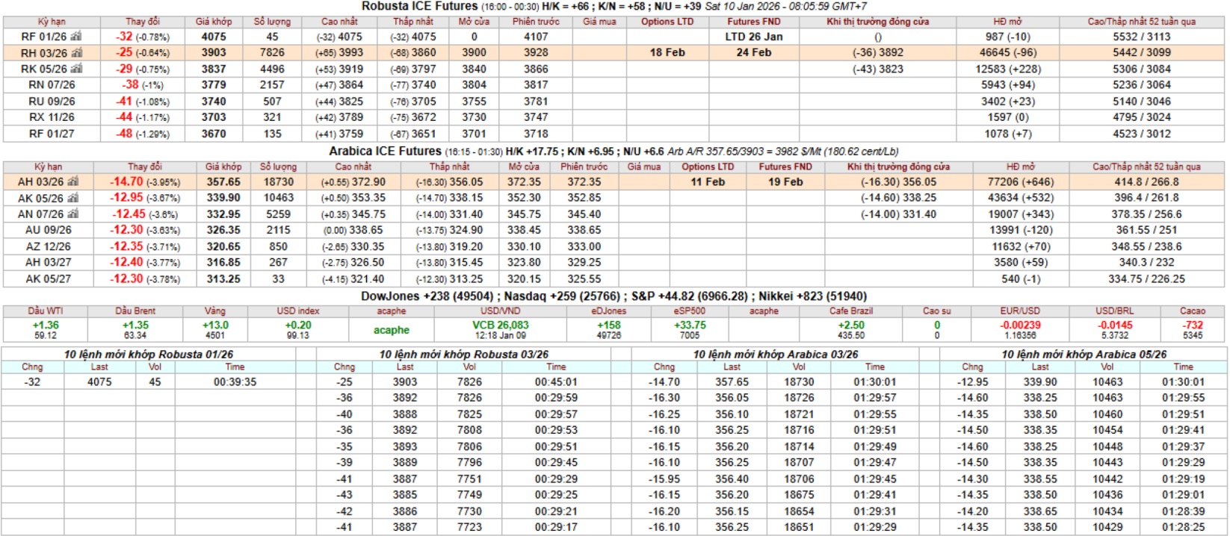The height and width of the screenshot is (536, 1230).
Task: Click the Robusta ICE Futures heading
Action: click(419, 7)
